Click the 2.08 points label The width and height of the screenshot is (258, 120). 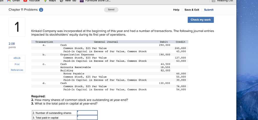tap(12, 45)
